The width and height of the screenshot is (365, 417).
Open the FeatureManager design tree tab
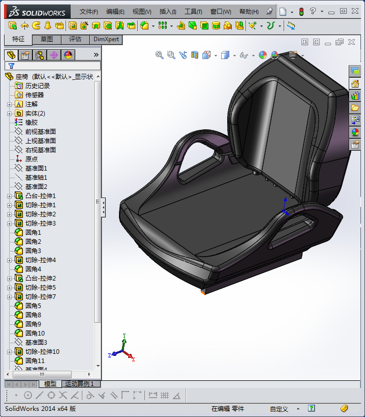11,55
